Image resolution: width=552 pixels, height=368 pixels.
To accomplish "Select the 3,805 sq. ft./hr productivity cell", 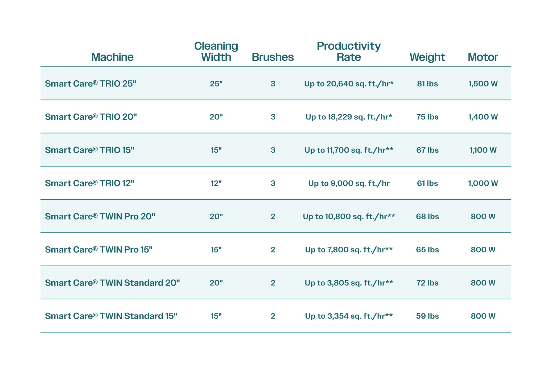I will pos(349,283).
